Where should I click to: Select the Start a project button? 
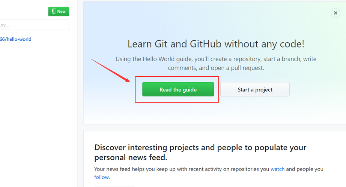pyautogui.click(x=255, y=90)
